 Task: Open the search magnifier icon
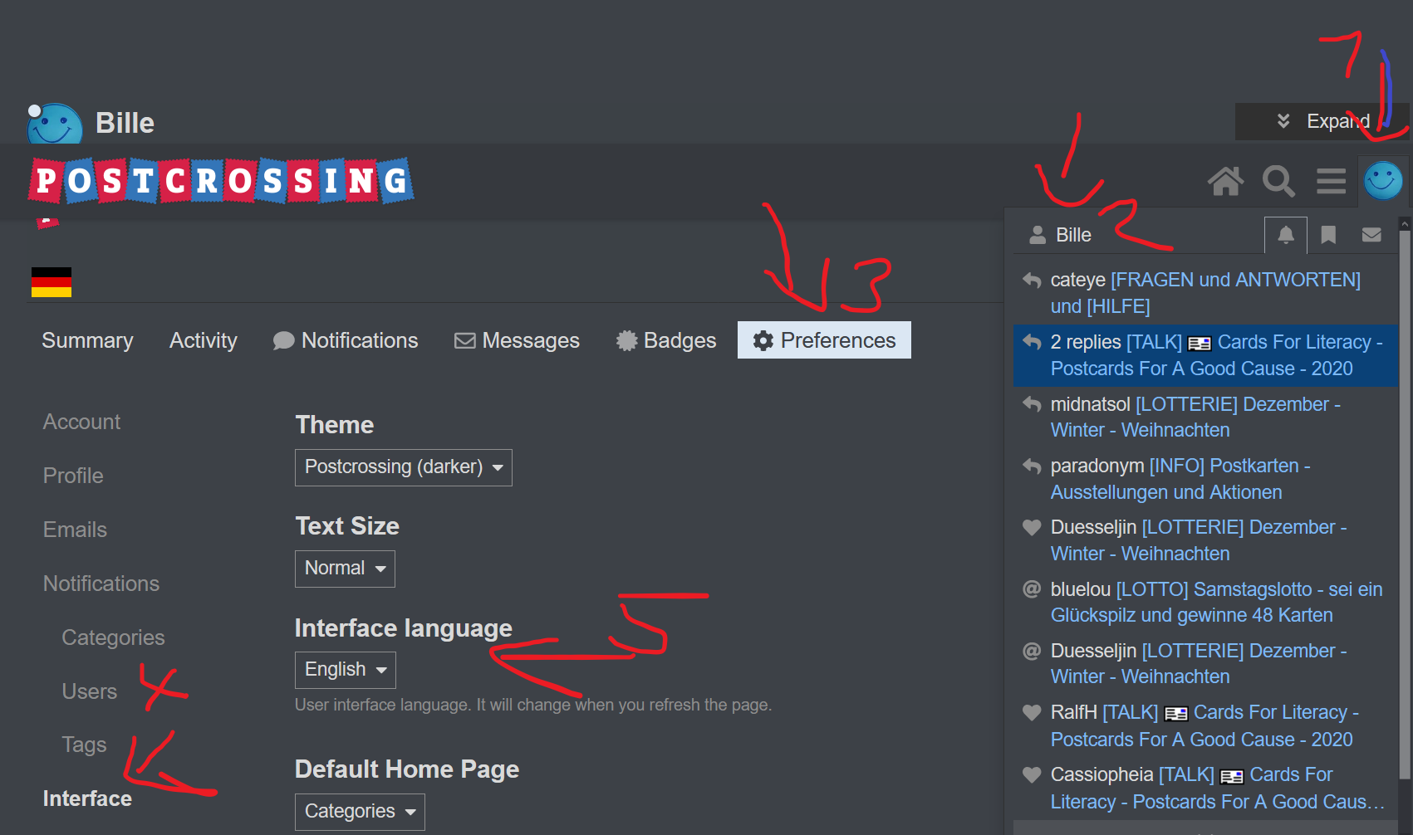click(x=1278, y=180)
